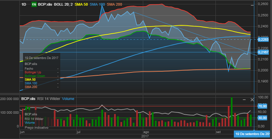Open the BOLL 20; 2 indicator settings
The image size is (272, 139).
[x=63, y=4]
